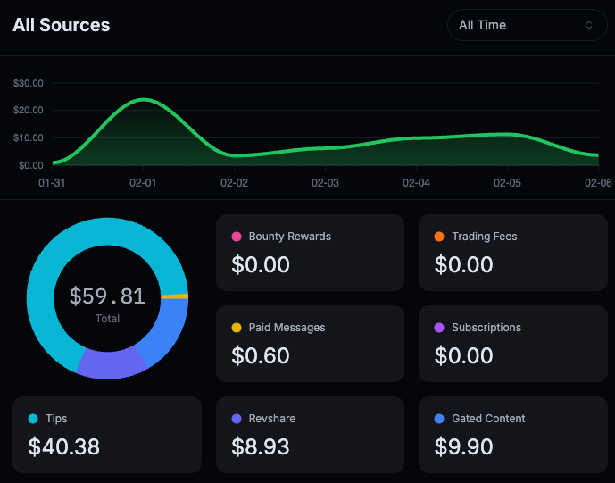Click the cyan Tips color dot

(33, 419)
